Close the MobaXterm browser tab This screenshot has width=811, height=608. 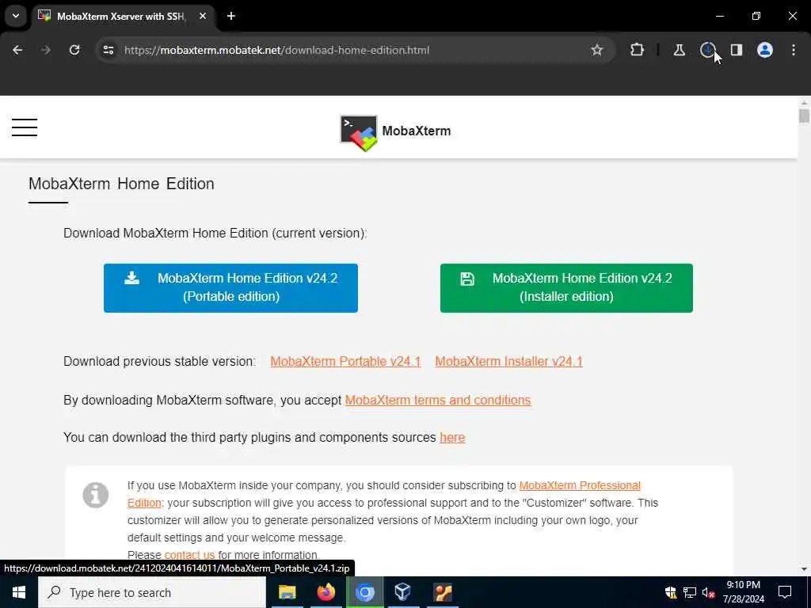tap(203, 16)
